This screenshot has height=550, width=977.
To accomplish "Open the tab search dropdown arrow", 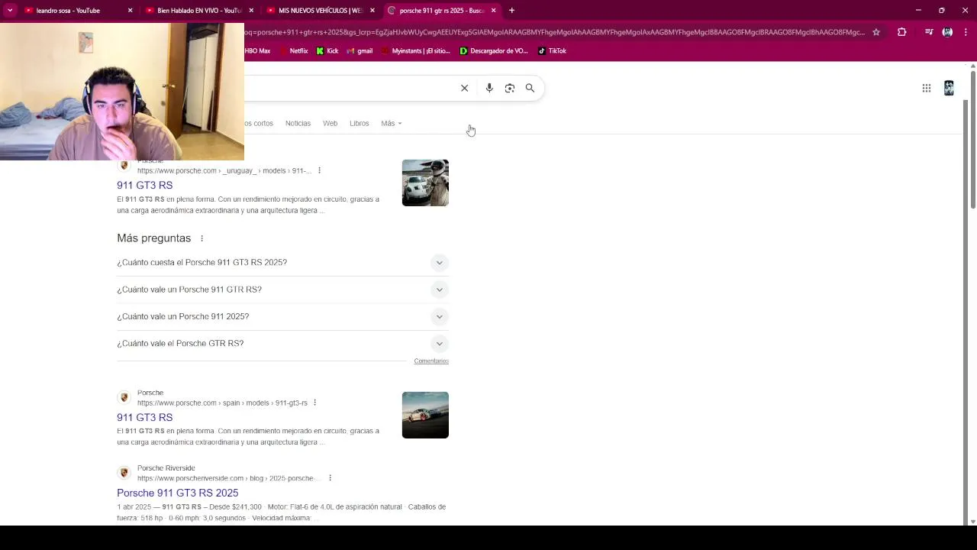I will pyautogui.click(x=10, y=11).
